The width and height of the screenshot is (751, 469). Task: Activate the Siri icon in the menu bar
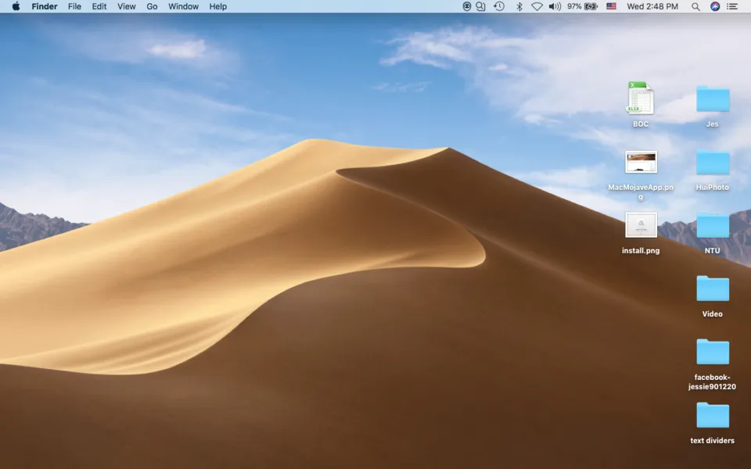click(x=715, y=6)
